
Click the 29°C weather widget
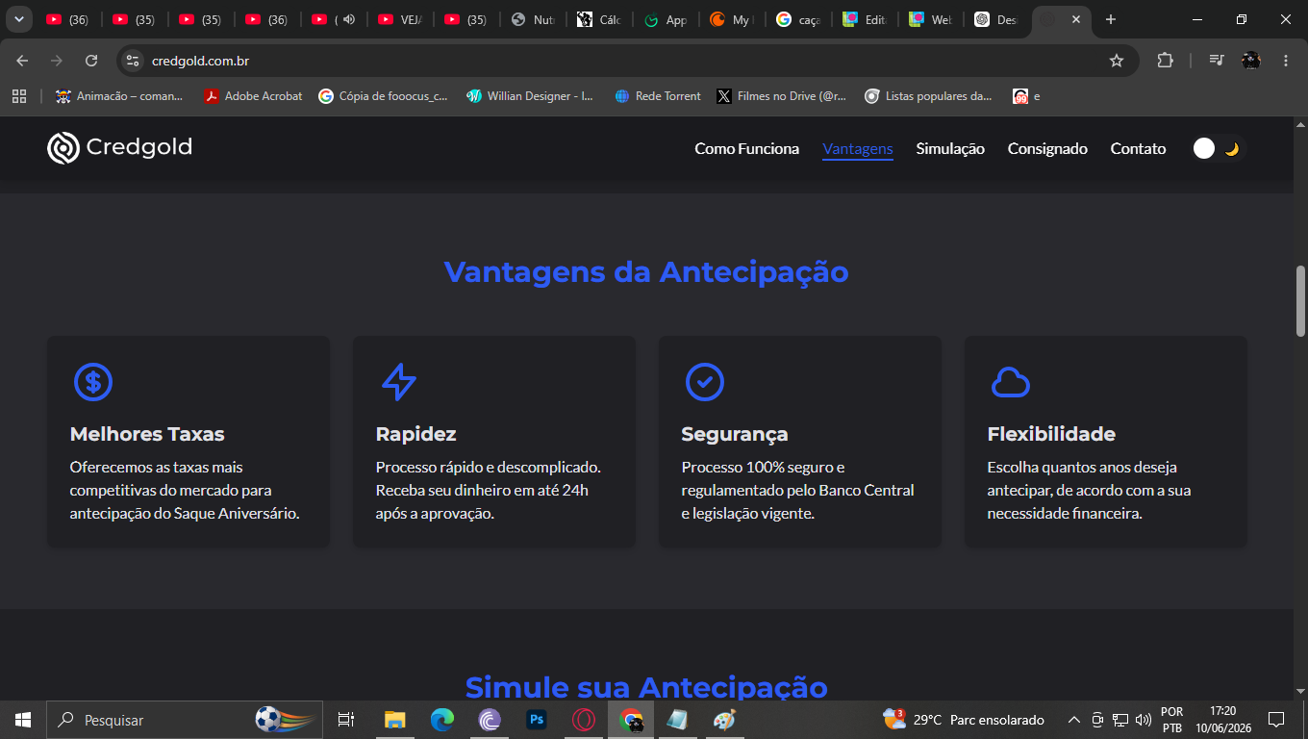tap(963, 719)
